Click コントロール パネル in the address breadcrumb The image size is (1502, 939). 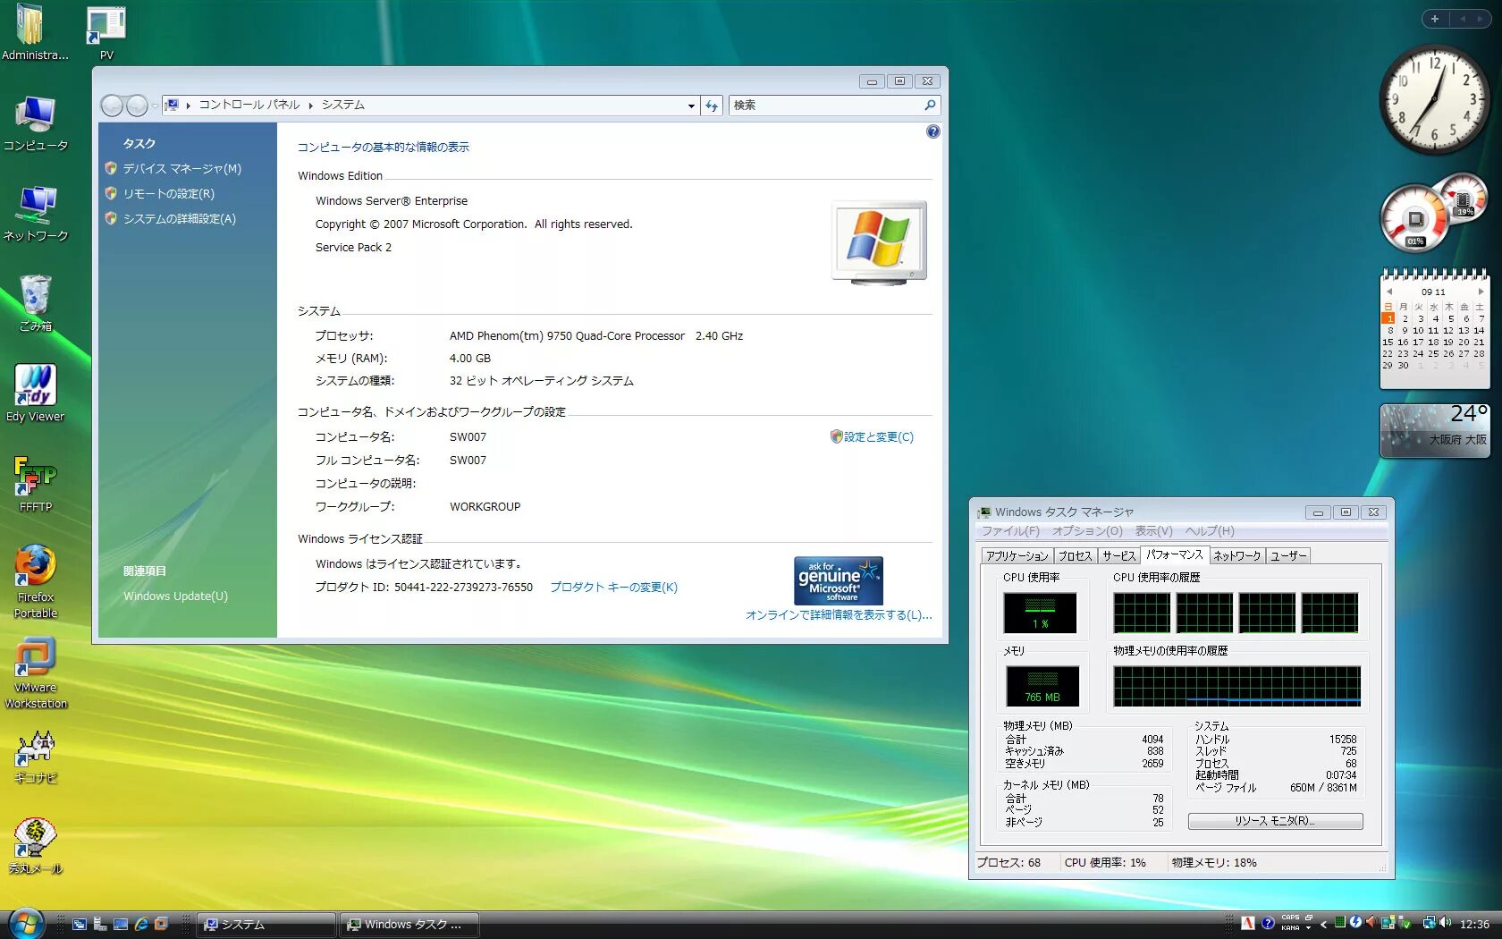click(249, 105)
